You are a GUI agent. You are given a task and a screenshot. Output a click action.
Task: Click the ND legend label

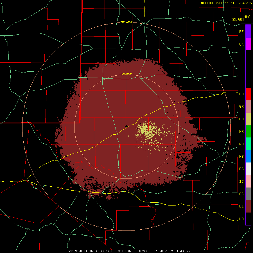(241, 219)
